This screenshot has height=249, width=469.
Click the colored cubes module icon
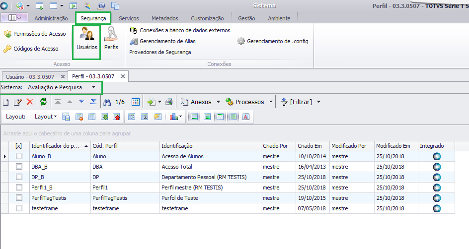[20, 5]
